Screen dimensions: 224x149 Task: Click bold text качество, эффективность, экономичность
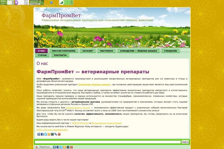tap(98, 114)
